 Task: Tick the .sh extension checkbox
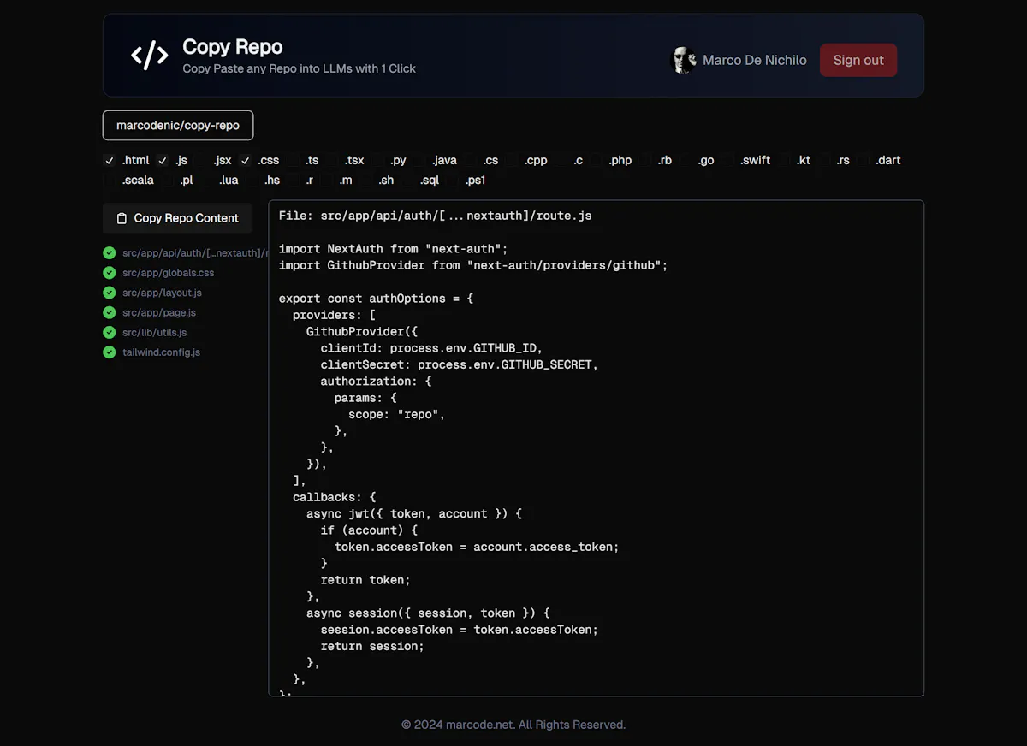pyautogui.click(x=366, y=181)
